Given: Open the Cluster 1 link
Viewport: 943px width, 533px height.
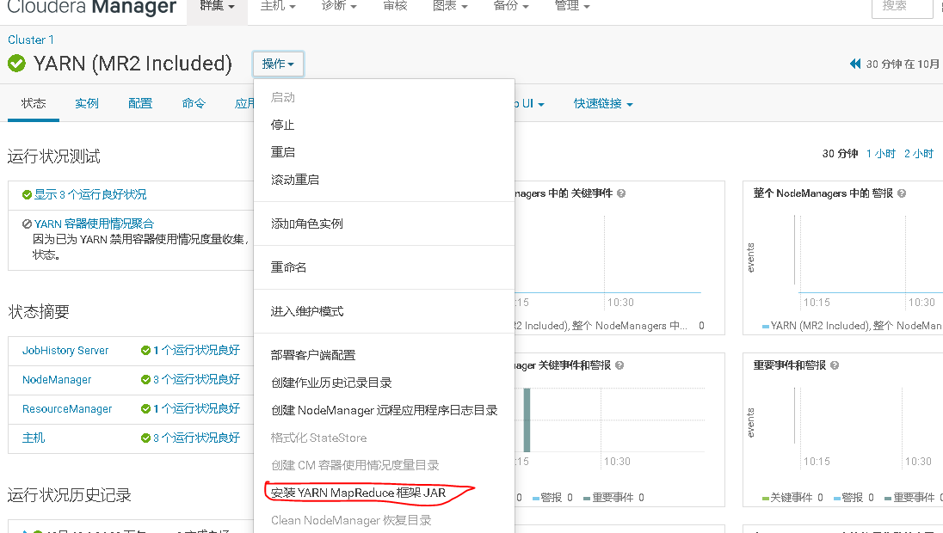Looking at the screenshot, I should point(30,40).
